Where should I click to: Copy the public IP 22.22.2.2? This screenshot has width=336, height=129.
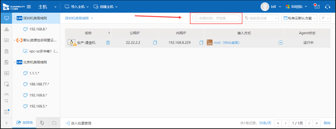pyautogui.click(x=155, y=43)
